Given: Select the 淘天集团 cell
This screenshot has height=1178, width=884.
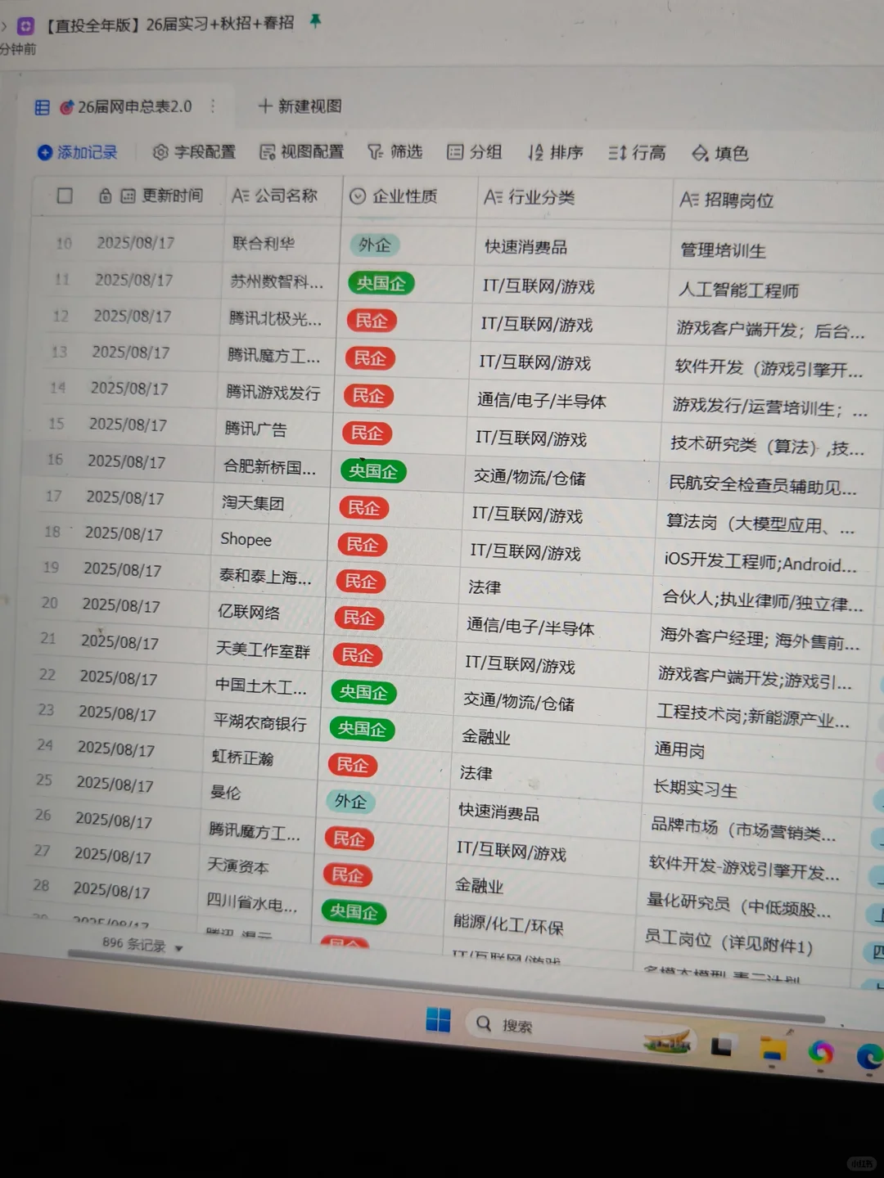Looking at the screenshot, I should pos(253,503).
